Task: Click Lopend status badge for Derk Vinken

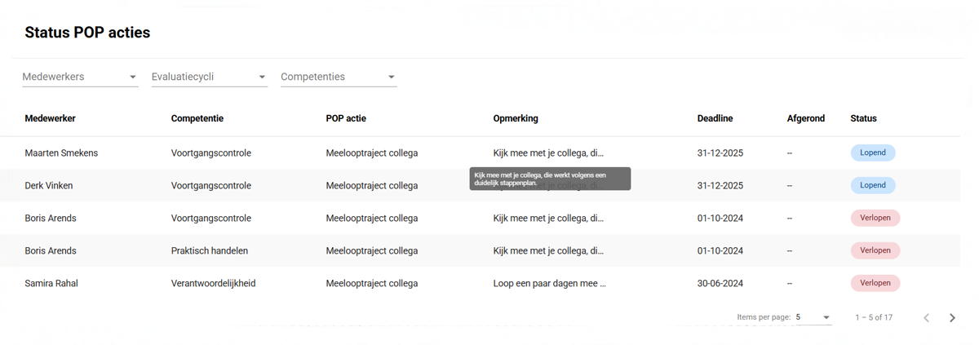Action: click(872, 185)
